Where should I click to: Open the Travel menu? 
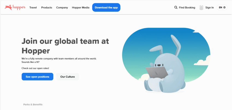pyautogui.click(x=33, y=8)
